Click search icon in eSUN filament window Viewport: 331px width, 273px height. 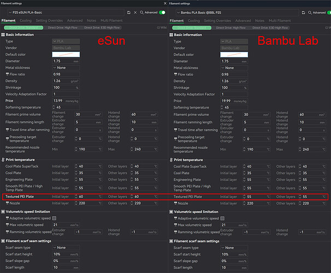141,13
